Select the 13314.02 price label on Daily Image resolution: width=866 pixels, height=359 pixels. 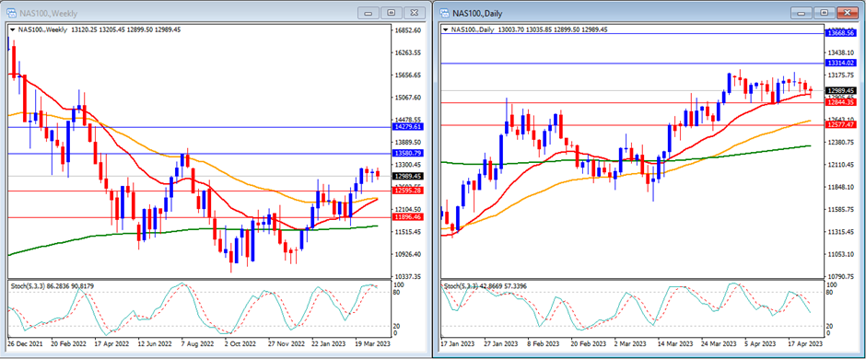pos(841,63)
